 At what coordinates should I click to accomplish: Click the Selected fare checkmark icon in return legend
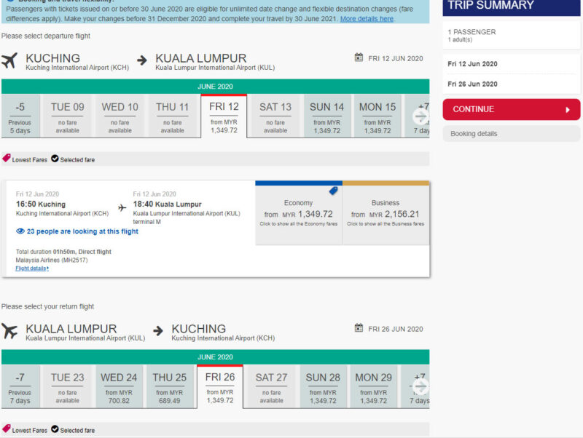pyautogui.click(x=55, y=429)
